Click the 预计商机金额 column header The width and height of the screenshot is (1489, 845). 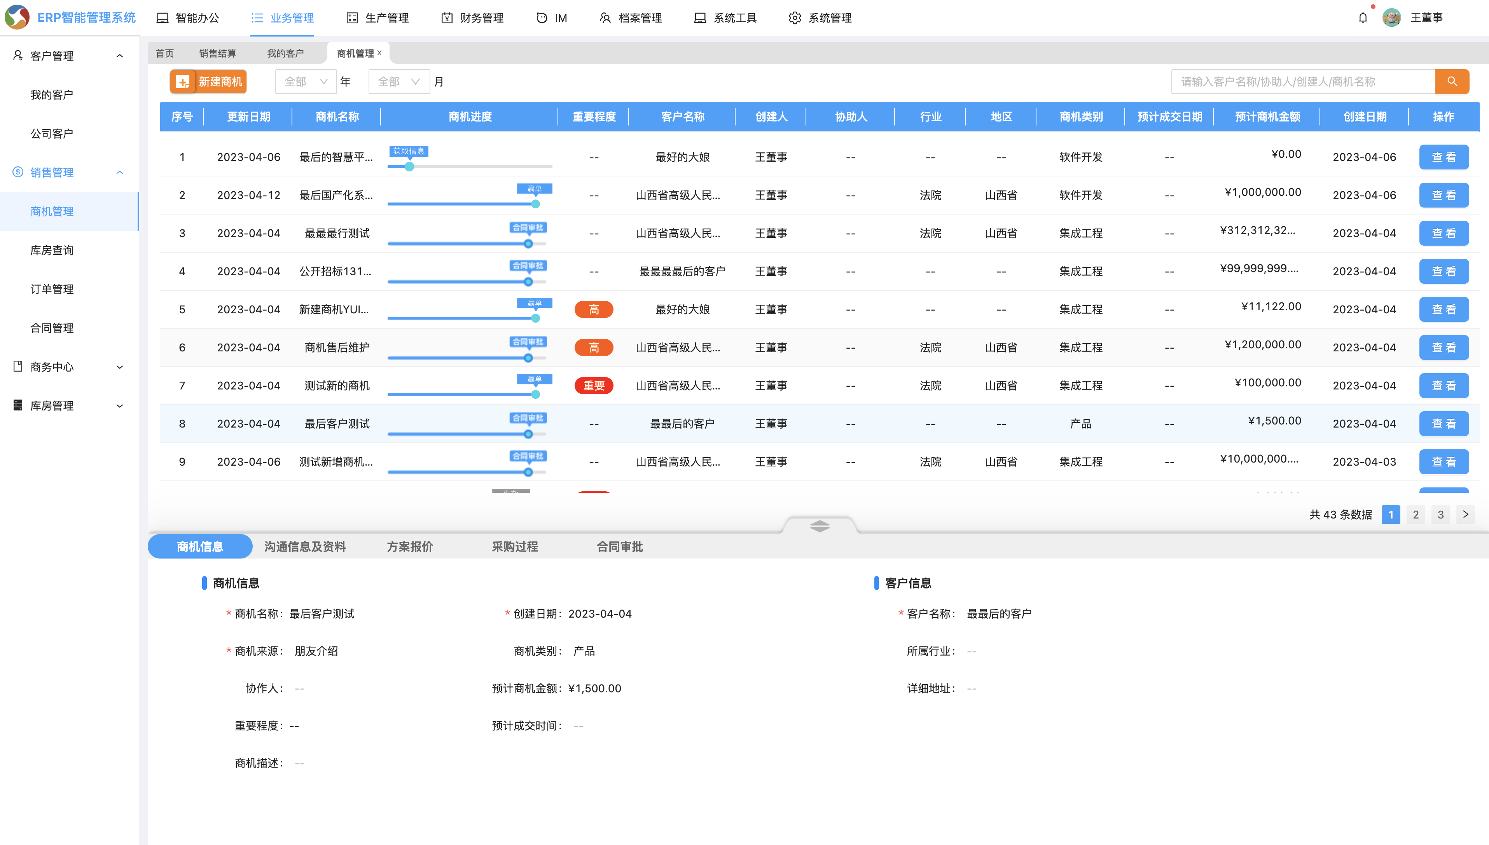pyautogui.click(x=1267, y=117)
